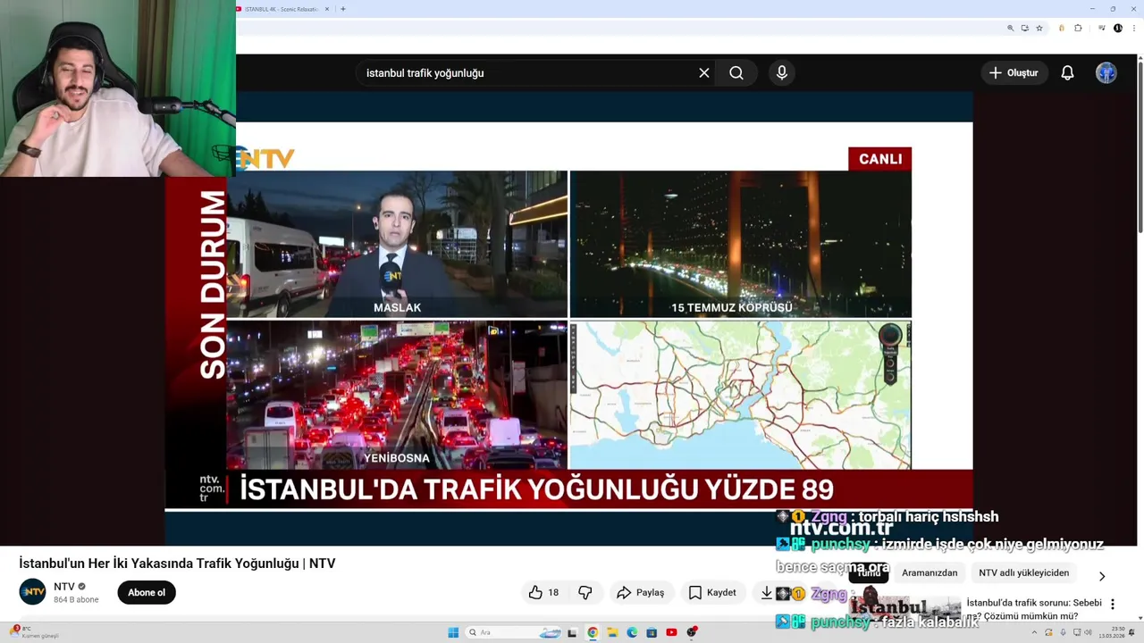Open the Windows Start button

pos(453,632)
